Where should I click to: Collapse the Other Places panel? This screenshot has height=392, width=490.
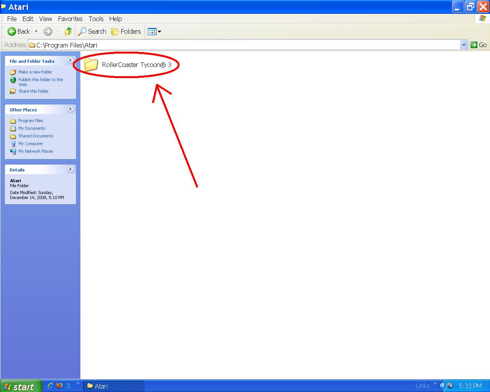(70, 109)
